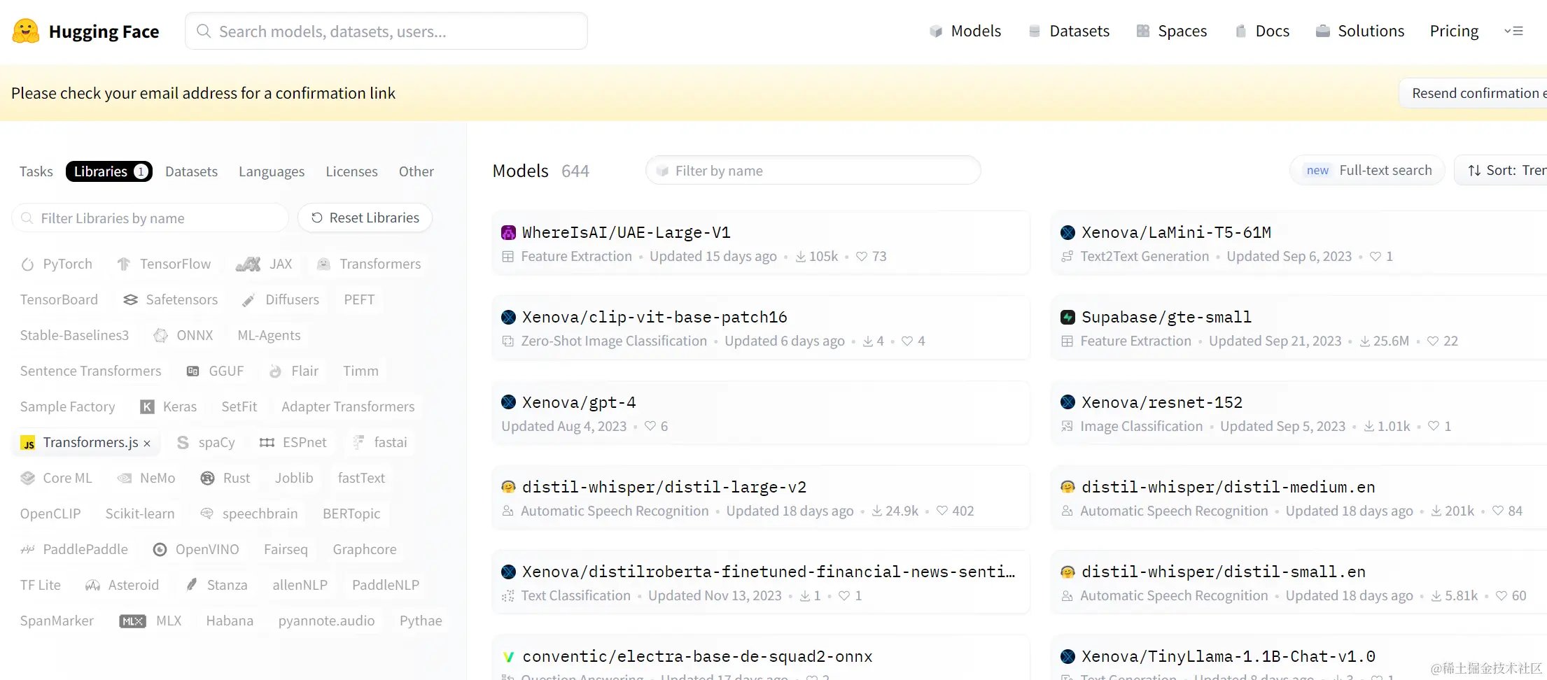Screen dimensions: 1547x680
Task: Switch to the Other filter tab
Action: pyautogui.click(x=416, y=171)
